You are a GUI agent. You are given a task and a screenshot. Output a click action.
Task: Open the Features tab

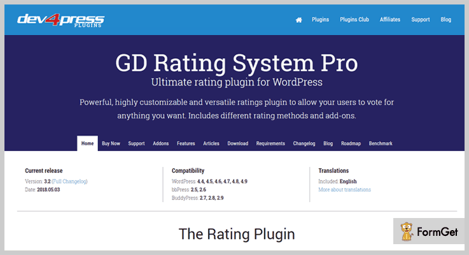(186, 143)
